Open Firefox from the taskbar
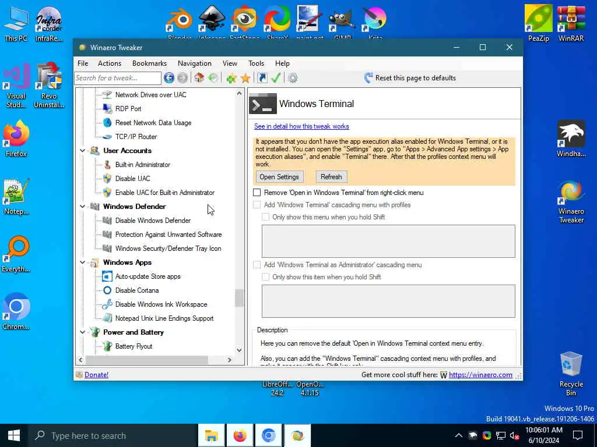 coord(240,435)
